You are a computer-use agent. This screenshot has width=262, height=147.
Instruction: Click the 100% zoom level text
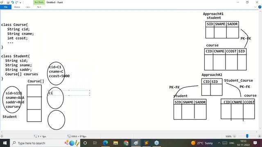coord(228,136)
